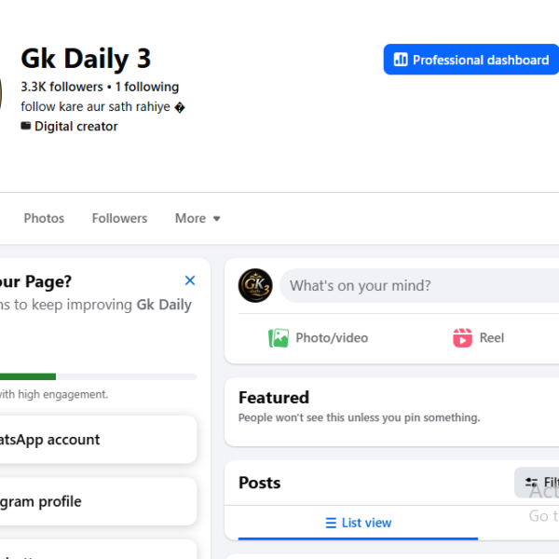This screenshot has width=559, height=559.
Task: Close the page improvement card
Action: 190,280
